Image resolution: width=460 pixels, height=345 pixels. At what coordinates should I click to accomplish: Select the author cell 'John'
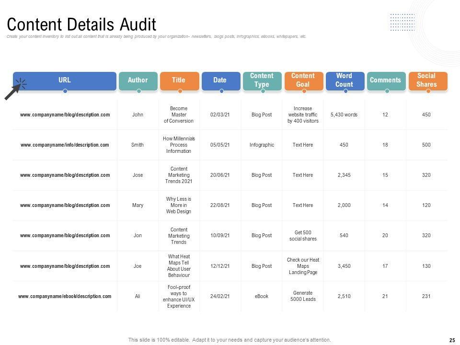(138, 115)
